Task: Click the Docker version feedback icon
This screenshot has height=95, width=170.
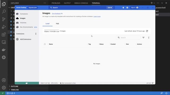Action: pyautogui.click(x=153, y=83)
